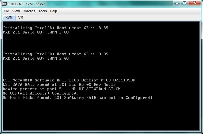Maximize the KVM Console window
This screenshot has width=203, height=134.
[184, 3]
